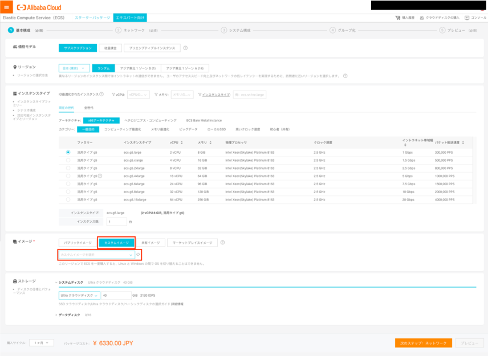Click the Alibaba Cloud logo
This screenshot has height=356, width=488.
39,7
